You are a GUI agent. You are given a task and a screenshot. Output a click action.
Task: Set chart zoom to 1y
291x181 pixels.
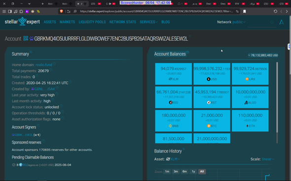tap(193, 172)
